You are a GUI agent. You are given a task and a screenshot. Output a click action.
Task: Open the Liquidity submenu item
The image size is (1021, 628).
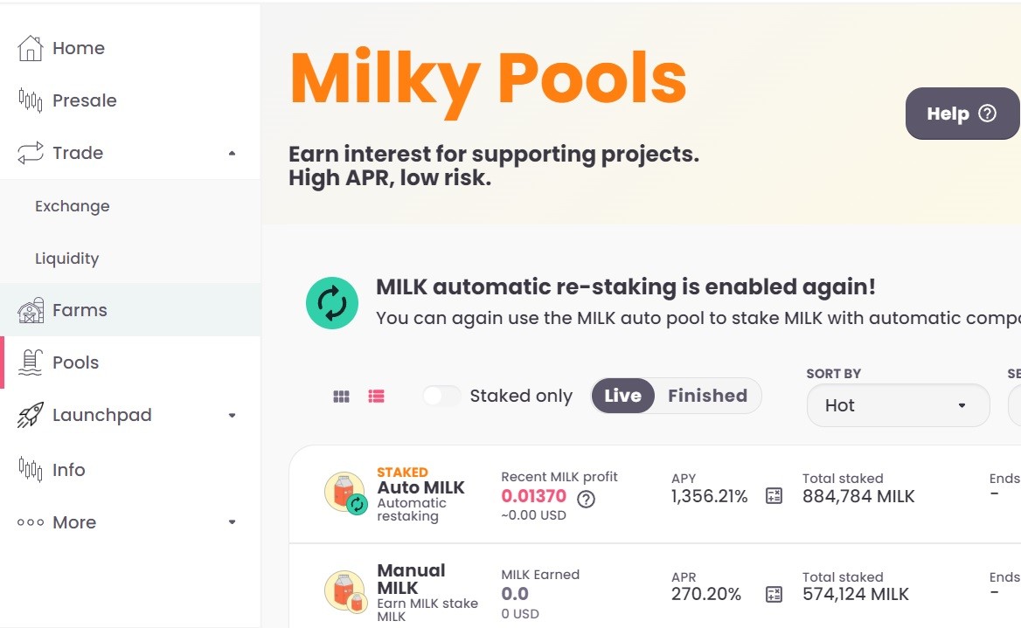point(67,259)
